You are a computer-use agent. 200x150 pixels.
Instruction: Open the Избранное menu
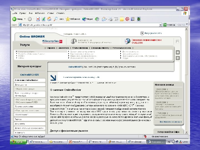pos(40,13)
